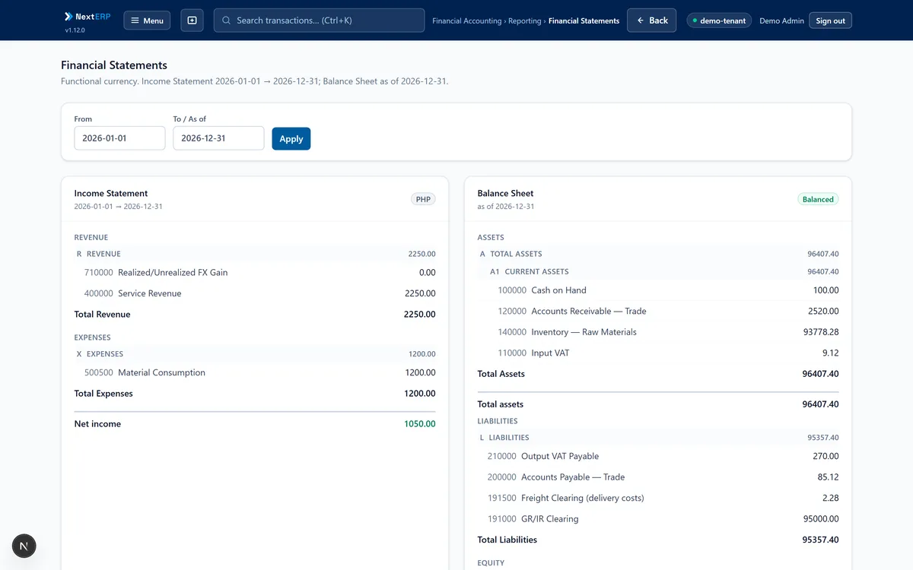
Task: Go to Reporting breadcrumb
Action: [525, 21]
